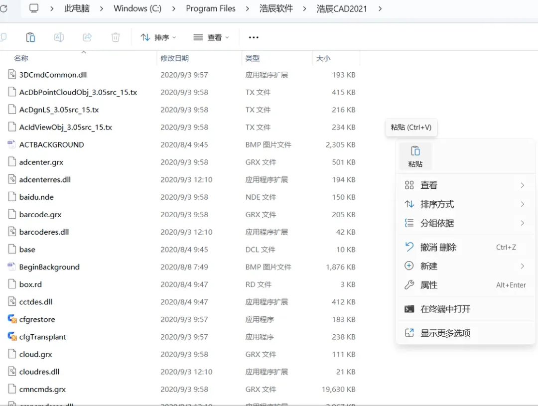Click the 1,876 KB size cell
The width and height of the screenshot is (538, 406).
[x=340, y=267]
